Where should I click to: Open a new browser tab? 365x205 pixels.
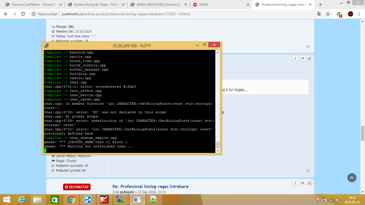[x=320, y=5]
